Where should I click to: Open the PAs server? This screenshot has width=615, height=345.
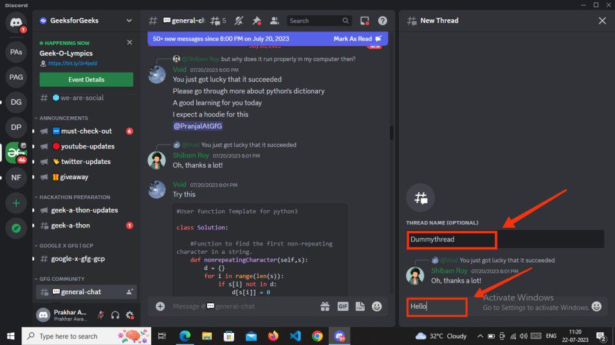pos(16,52)
